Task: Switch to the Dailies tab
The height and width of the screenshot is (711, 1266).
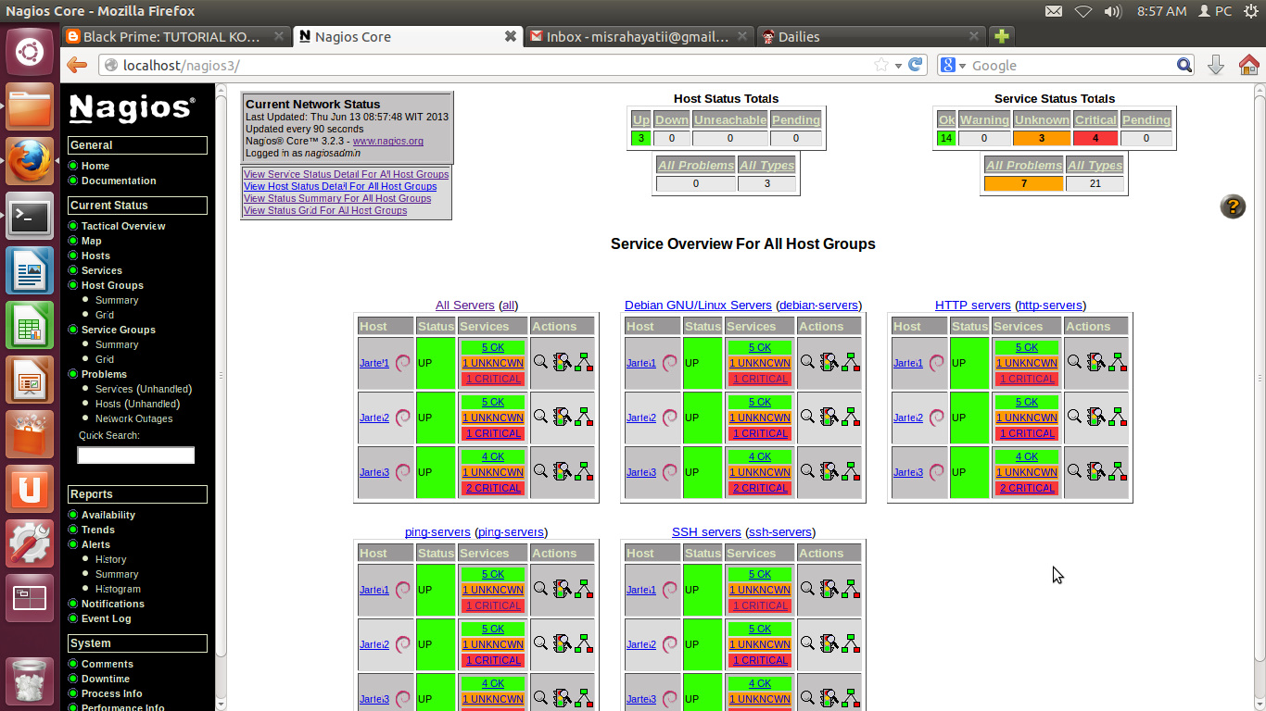Action: [x=871, y=36]
